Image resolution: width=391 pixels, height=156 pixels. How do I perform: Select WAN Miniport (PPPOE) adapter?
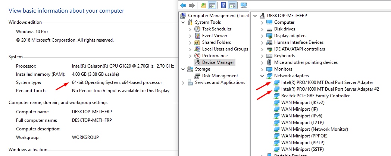point(304,136)
